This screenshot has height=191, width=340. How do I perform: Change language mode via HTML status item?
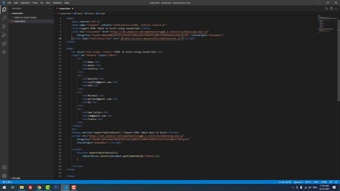[324, 182]
